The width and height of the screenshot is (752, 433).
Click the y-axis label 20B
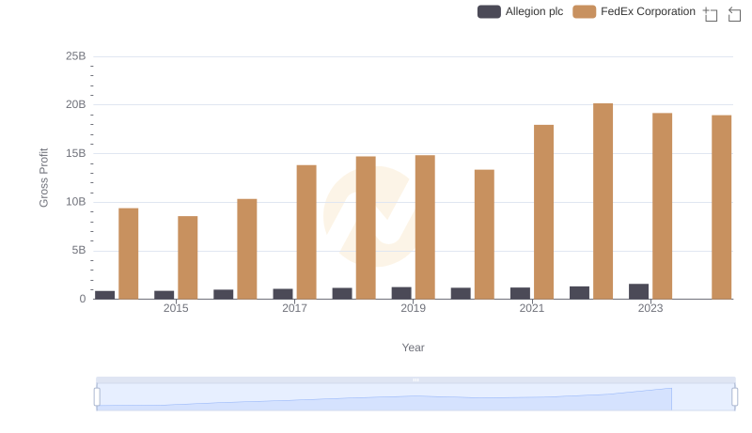76,105
